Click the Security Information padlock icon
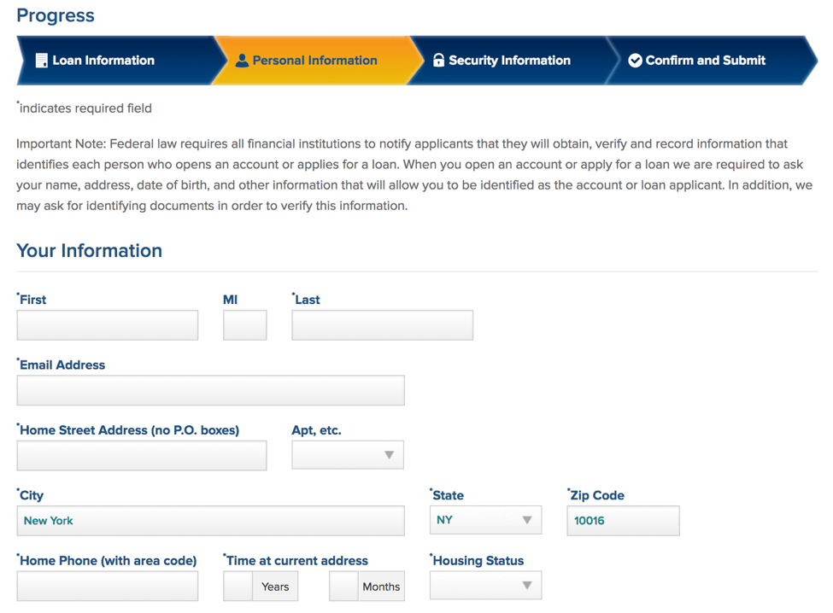 pos(438,60)
